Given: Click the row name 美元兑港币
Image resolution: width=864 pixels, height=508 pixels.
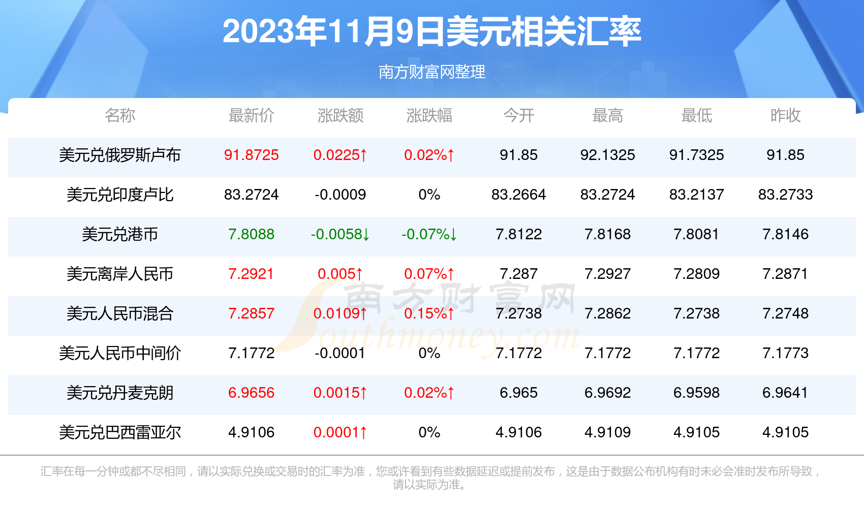Looking at the screenshot, I should [120, 234].
